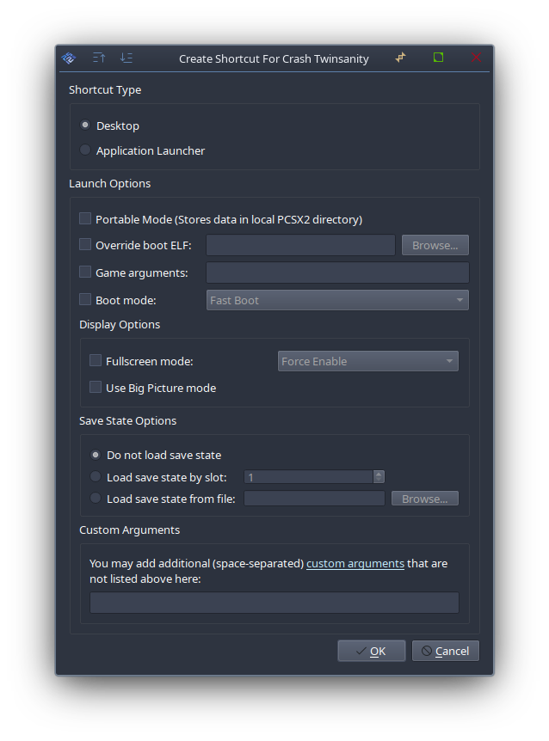Click the keep-above icon in title bar
549x741 pixels.
[99, 58]
